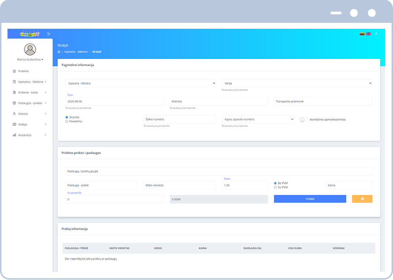This screenshot has height=280, width=393.
Task: Open the Serija dropdown
Action: 297,83
